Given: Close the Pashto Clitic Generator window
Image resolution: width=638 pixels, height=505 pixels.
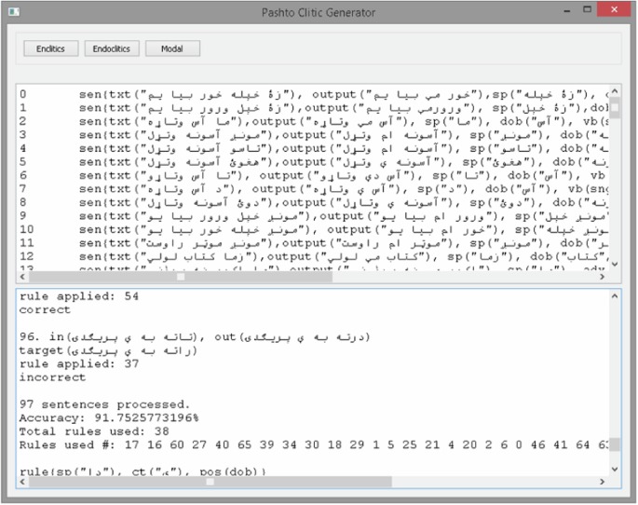Looking at the screenshot, I should pyautogui.click(x=614, y=9).
